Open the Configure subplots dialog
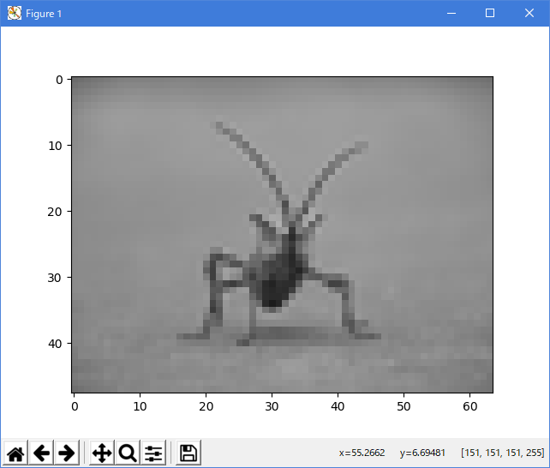550x468 pixels. pos(153,453)
